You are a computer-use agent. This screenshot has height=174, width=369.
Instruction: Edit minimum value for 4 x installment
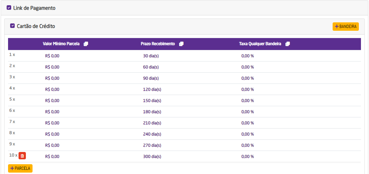pyautogui.click(x=52, y=89)
